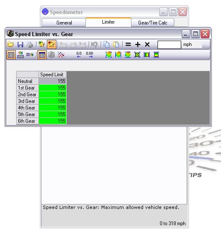Screen dimensions: 221x233
Task: Click the Speed Limit column header
Action: 53,75
